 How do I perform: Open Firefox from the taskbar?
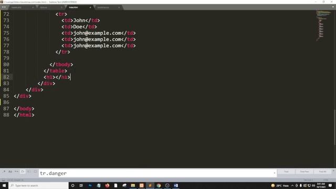[107, 185]
